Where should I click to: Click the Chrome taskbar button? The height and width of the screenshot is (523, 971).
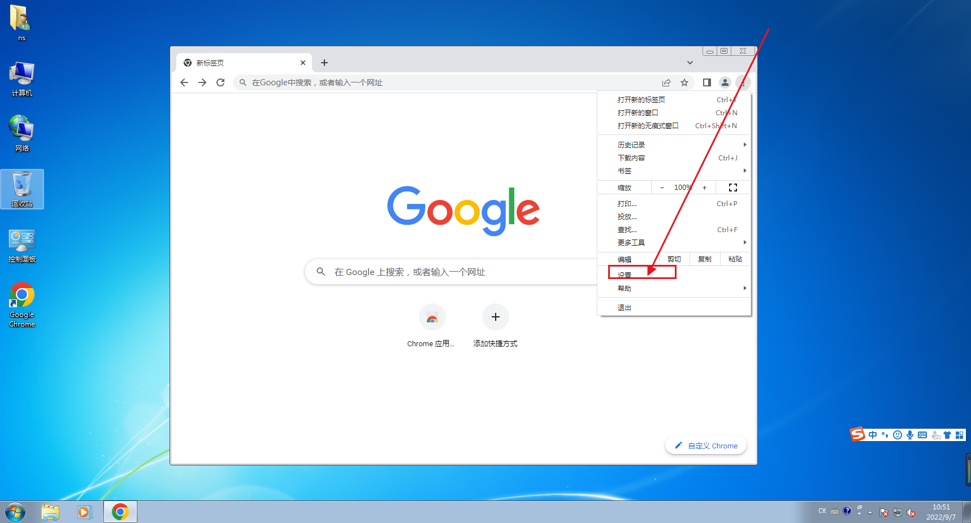[x=120, y=512]
